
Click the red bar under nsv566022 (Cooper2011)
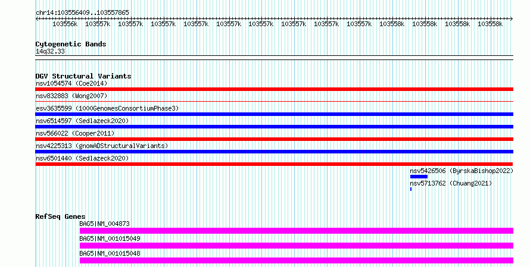coord(274,139)
